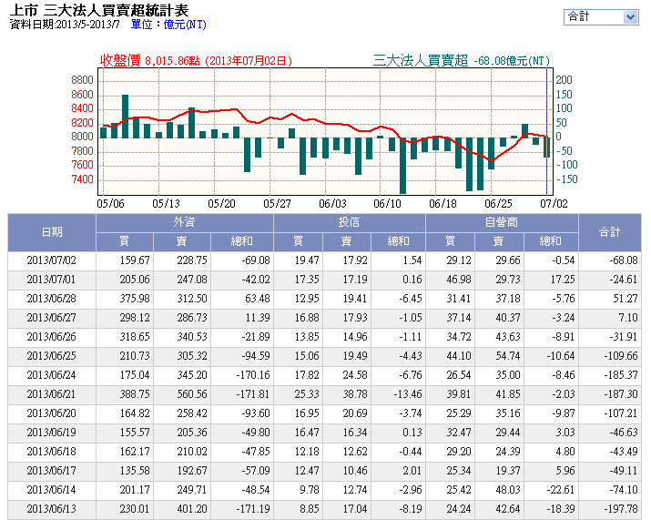Select date row 2013/06/25
The height and width of the screenshot is (520, 651).
click(324, 356)
